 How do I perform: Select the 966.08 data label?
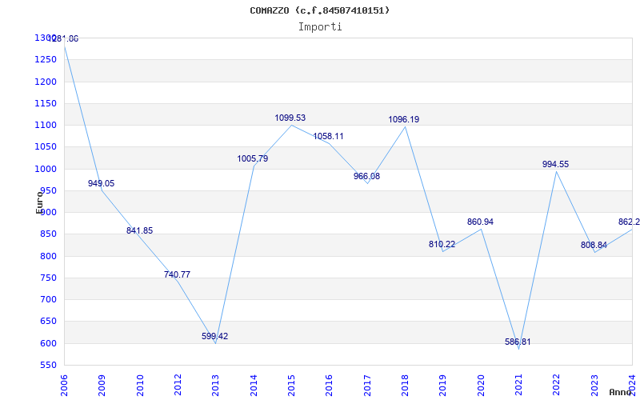366,176
